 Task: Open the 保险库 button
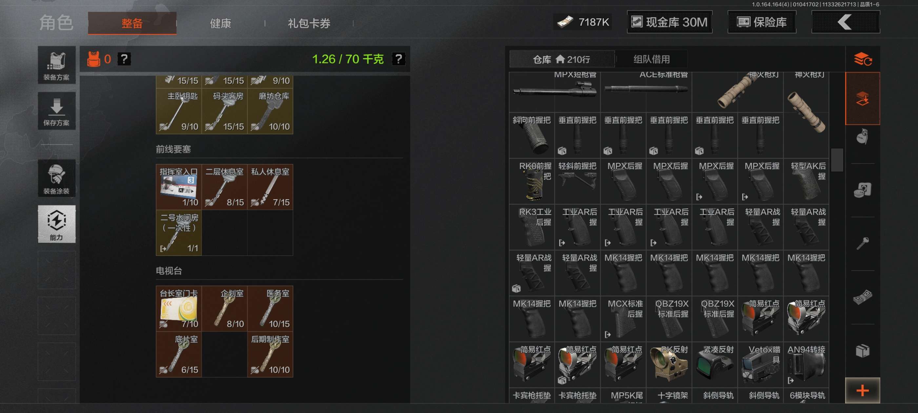(762, 22)
